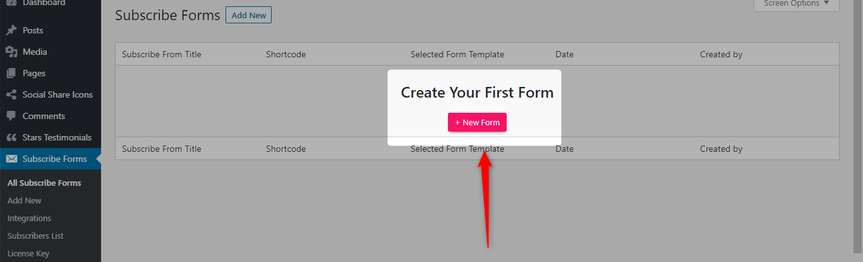Open the License Key page

point(28,253)
